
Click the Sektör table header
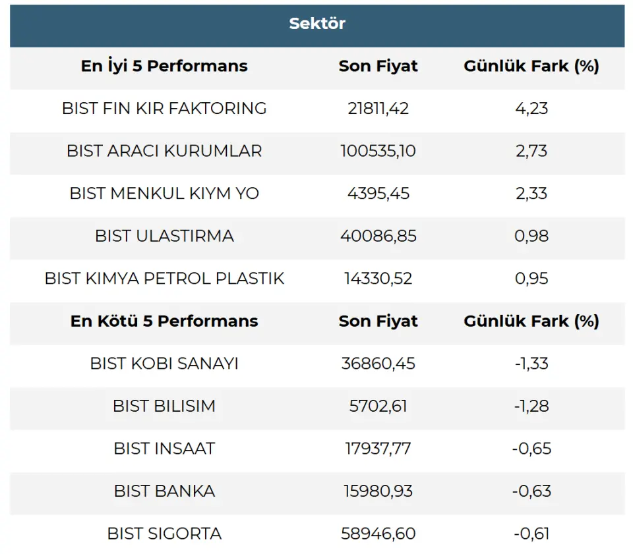pos(317,24)
